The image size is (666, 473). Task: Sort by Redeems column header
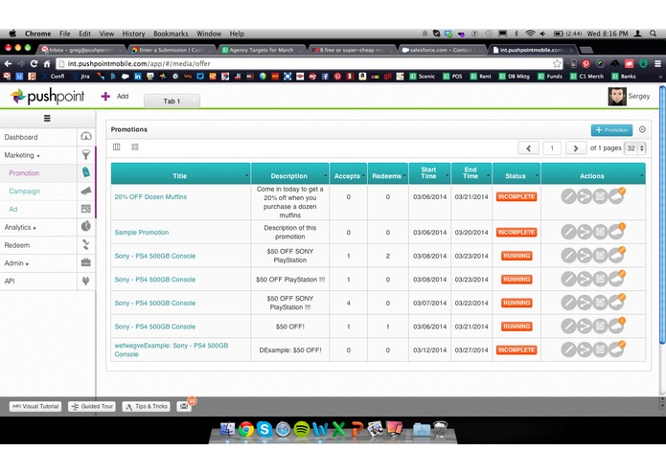click(x=387, y=175)
